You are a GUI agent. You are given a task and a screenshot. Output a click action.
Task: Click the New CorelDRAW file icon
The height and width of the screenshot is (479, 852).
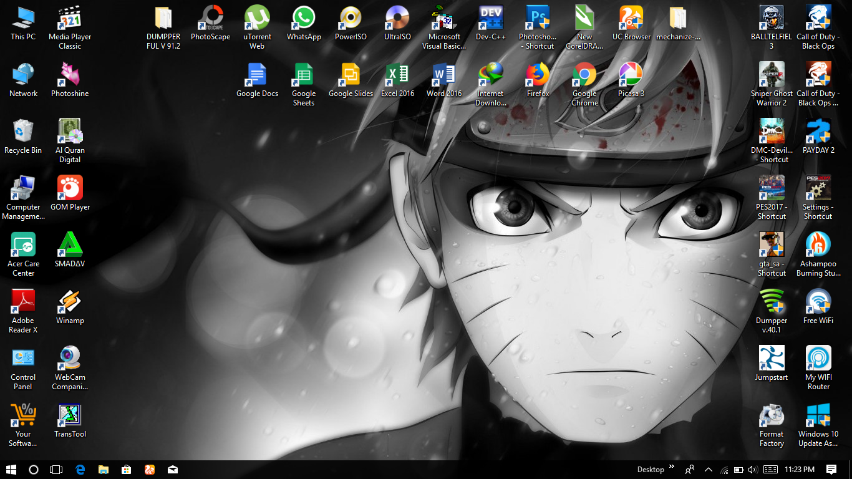[x=584, y=18]
